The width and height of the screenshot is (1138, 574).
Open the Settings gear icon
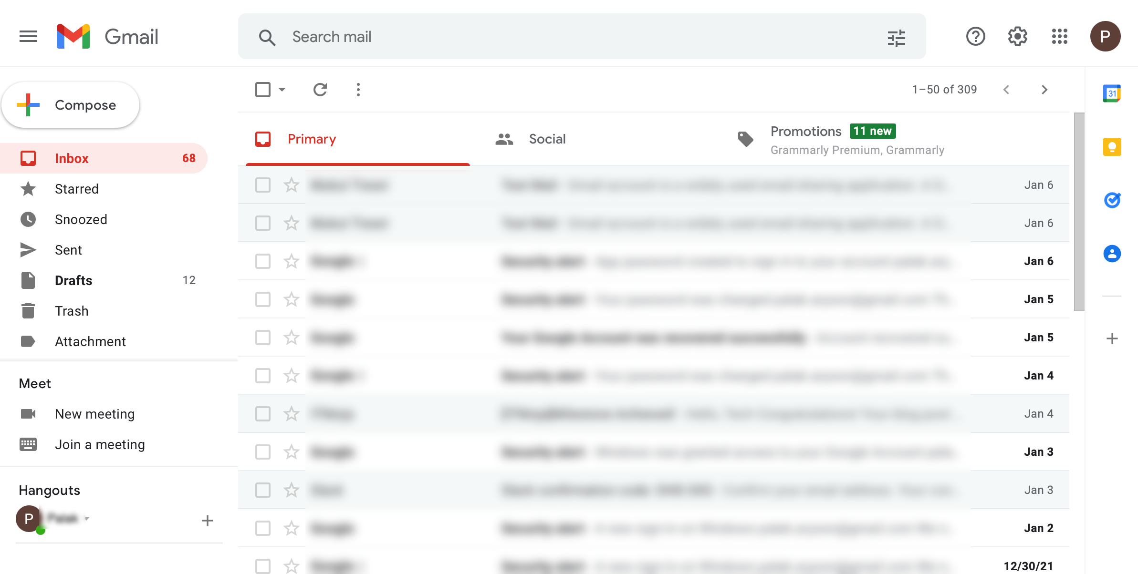point(1018,36)
